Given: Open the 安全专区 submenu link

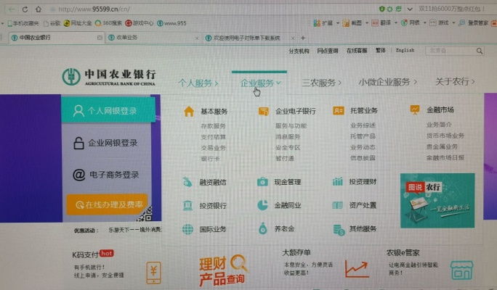Looking at the screenshot, I should coord(288,147).
